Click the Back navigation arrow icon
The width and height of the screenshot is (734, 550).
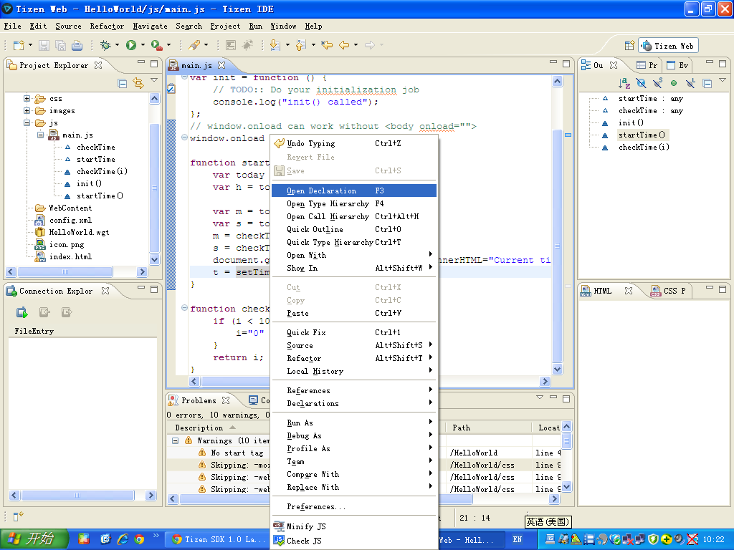tap(344, 45)
